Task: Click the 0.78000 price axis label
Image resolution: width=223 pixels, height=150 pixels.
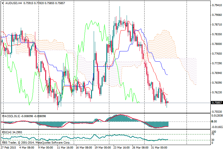Action: 217,44
